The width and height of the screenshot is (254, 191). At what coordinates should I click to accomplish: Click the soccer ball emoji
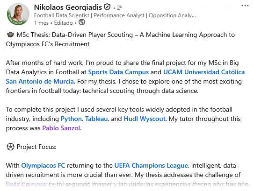(x=11, y=147)
